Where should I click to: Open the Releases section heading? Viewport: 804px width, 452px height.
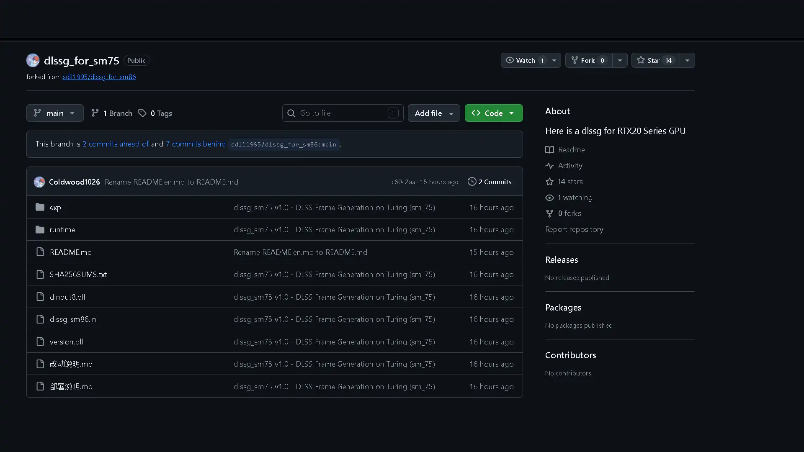click(562, 260)
